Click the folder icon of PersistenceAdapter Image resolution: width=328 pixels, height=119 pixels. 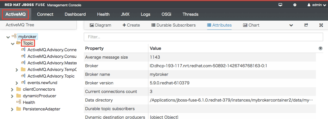[19, 109]
